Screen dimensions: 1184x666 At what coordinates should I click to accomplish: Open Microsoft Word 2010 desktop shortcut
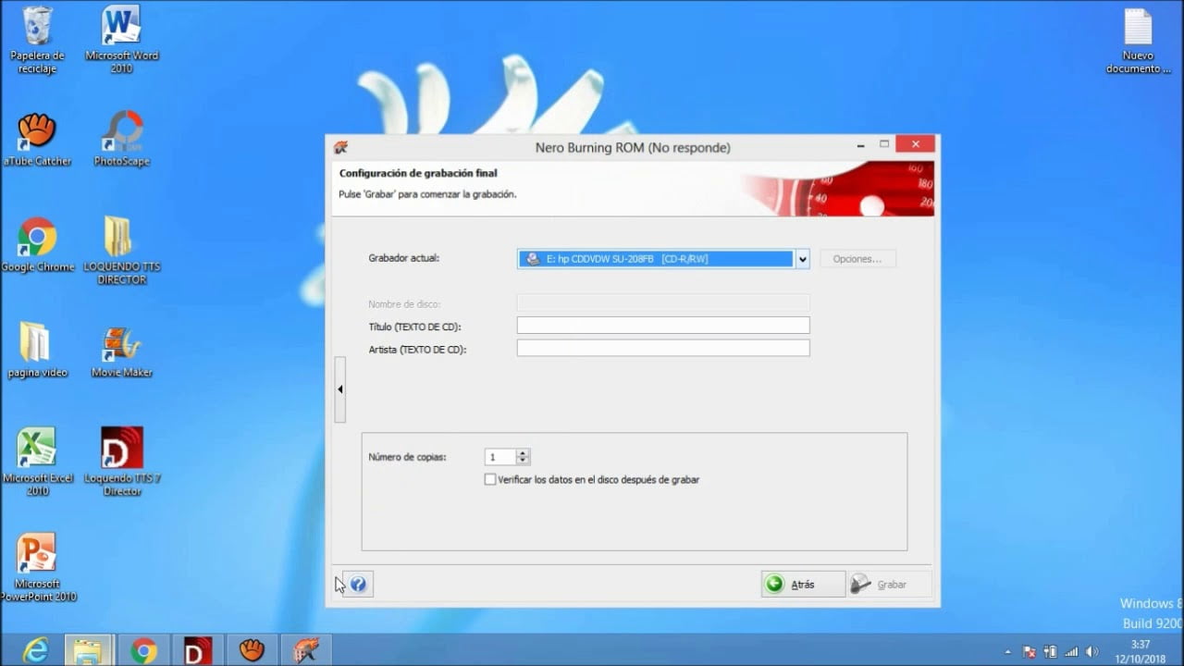coord(121,41)
